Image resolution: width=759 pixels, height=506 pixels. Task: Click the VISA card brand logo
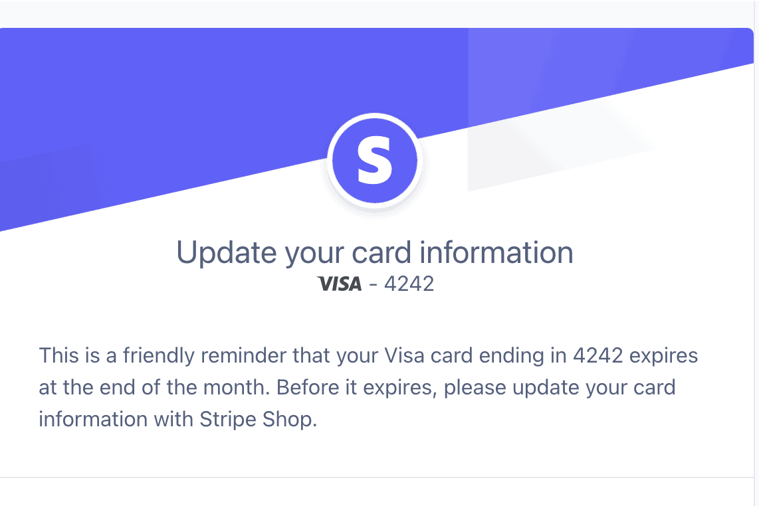click(x=340, y=284)
